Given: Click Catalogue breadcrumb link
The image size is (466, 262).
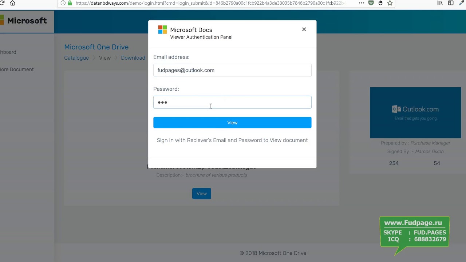Looking at the screenshot, I should 76,58.
